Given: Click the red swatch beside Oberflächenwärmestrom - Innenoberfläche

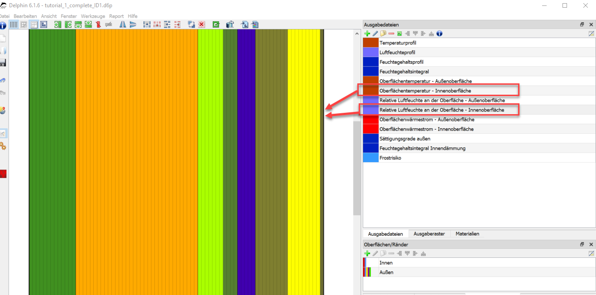Looking at the screenshot, I should tap(370, 129).
